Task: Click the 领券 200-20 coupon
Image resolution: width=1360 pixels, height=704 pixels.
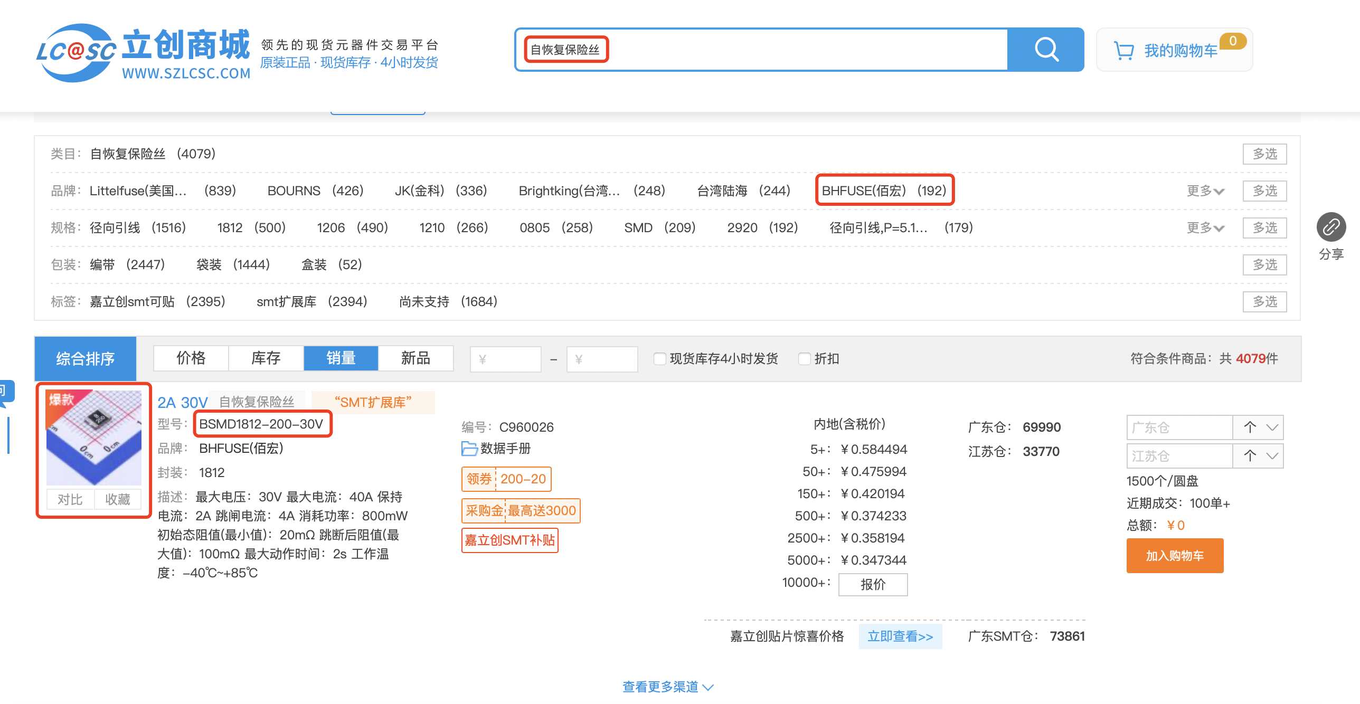Action: coord(506,479)
